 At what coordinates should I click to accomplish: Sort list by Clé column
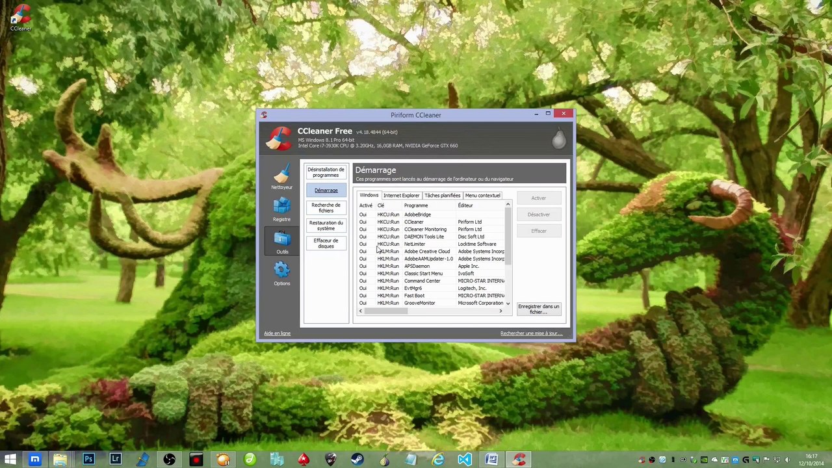click(x=389, y=205)
